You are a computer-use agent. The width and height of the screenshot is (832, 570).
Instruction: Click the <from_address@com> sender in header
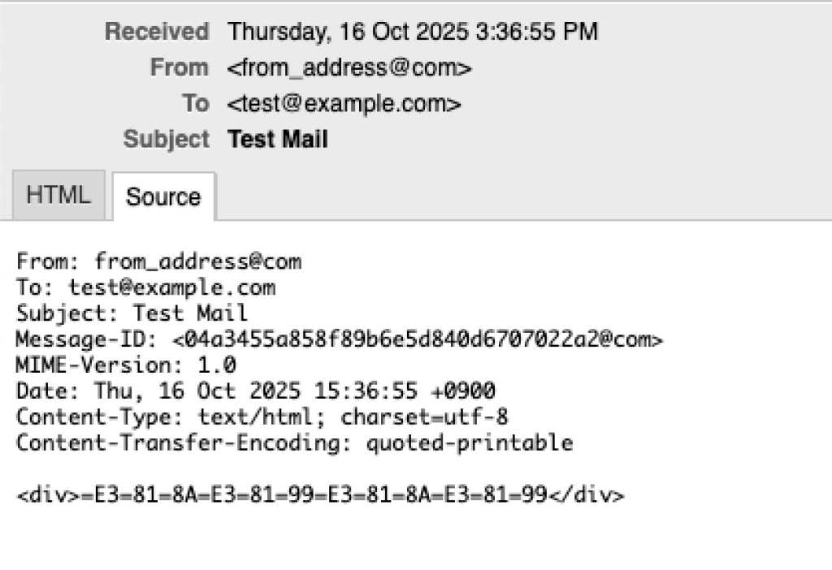(x=349, y=68)
